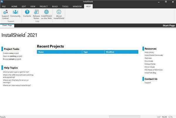Screen dimensions: 176x118
Task: Switch to the PROJECT ribbon tab
Action: click(x=44, y=6)
